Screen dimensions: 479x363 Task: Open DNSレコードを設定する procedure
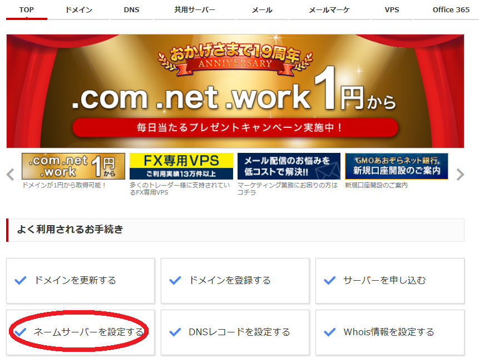point(235,332)
